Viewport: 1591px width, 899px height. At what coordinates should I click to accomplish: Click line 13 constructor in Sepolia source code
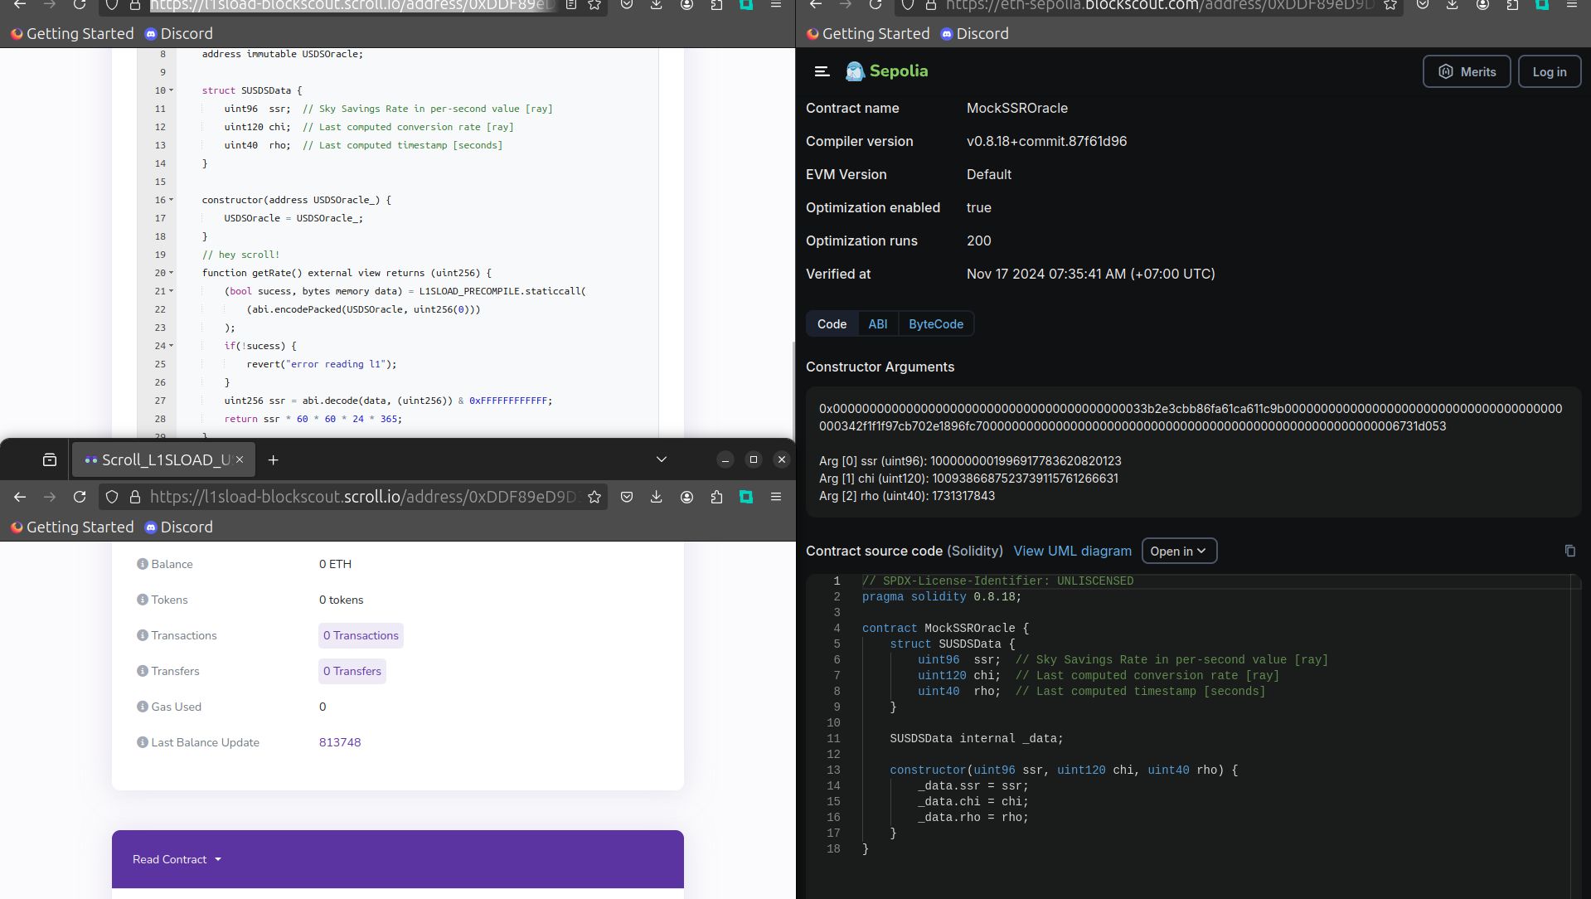tap(1064, 770)
